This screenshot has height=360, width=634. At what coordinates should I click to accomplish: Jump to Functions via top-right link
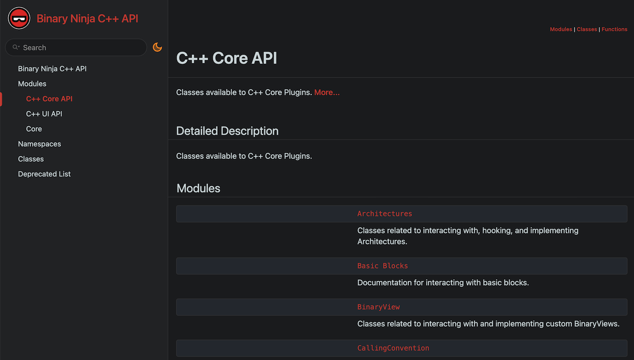tap(614, 29)
